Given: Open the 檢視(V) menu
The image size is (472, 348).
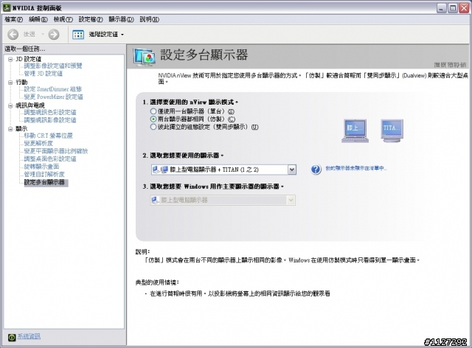Looking at the screenshot, I should [x=63, y=19].
